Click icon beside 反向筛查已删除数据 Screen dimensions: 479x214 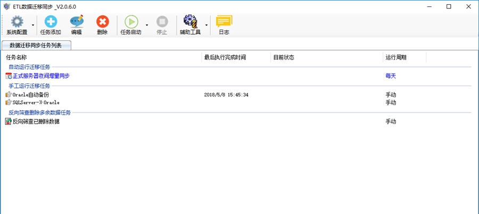click(9, 122)
